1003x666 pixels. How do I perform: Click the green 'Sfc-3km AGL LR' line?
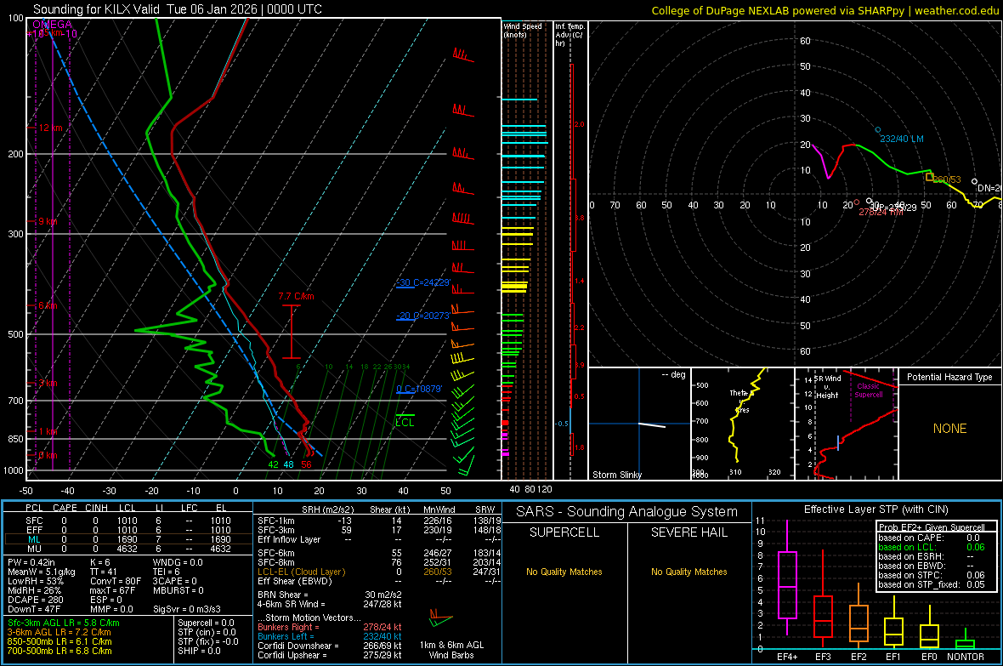64,623
